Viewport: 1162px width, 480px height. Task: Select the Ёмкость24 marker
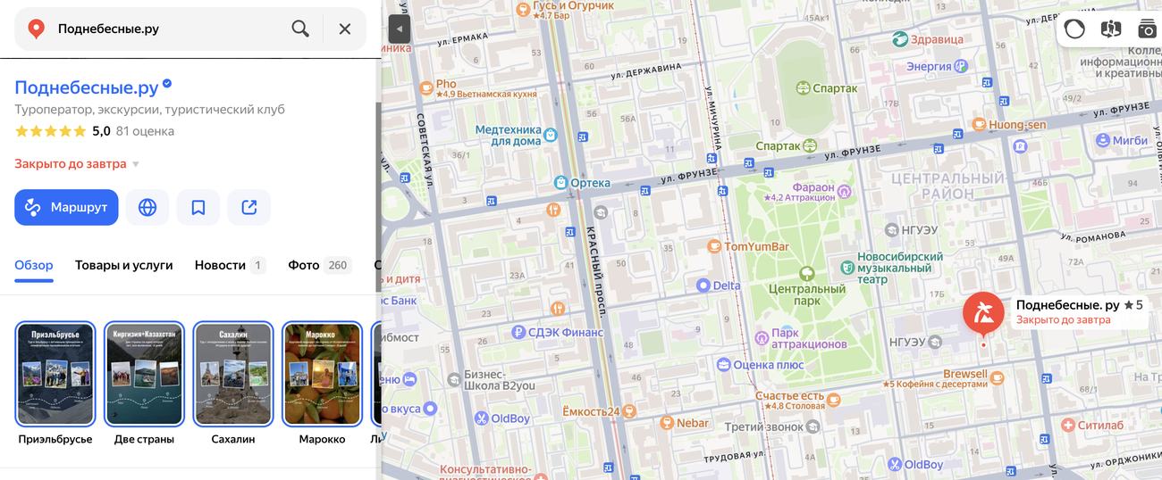click(629, 412)
